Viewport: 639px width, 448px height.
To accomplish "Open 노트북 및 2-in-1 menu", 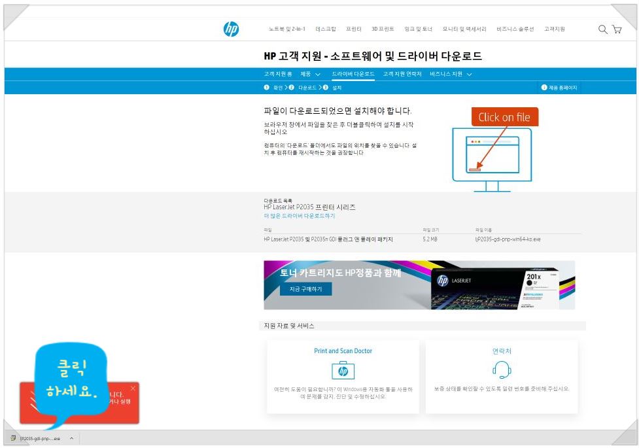I will [287, 29].
